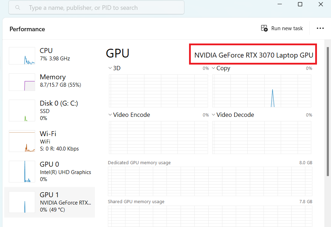Select the Wi-Fi performance entry
Screen dimensions: 331x227
pyautogui.click(x=50, y=141)
